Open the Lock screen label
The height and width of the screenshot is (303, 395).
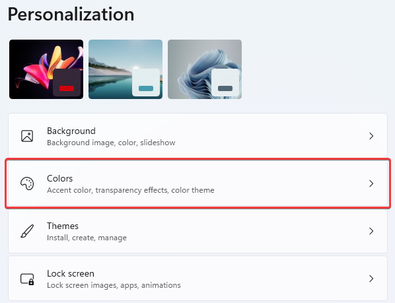(71, 273)
